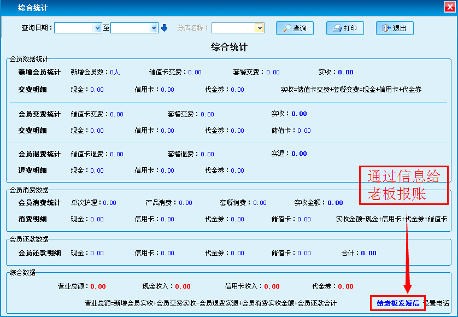Open the end date dropdown arrow
The width and height of the screenshot is (458, 317).
click(154, 28)
